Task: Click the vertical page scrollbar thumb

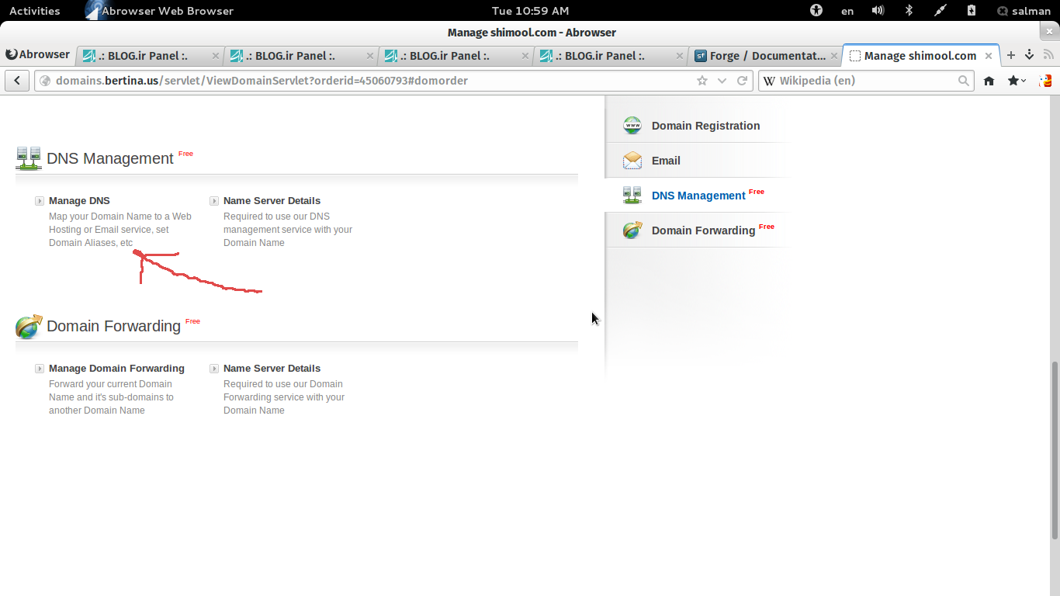Action: click(x=1054, y=450)
